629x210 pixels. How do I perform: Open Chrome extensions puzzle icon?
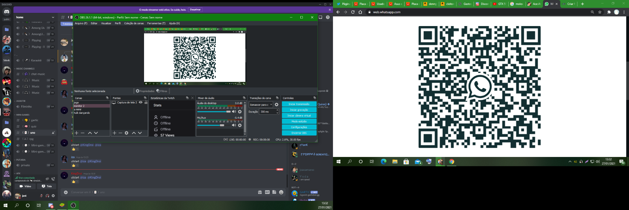[609, 12]
